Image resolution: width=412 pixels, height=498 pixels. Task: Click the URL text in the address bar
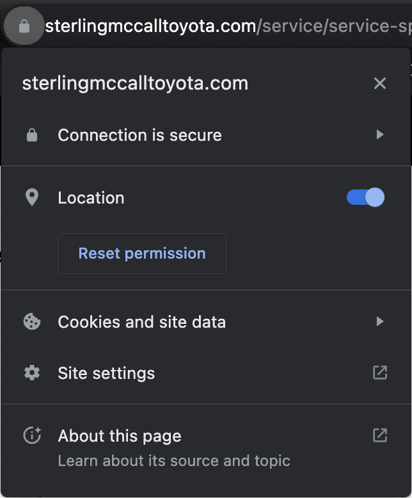[228, 26]
